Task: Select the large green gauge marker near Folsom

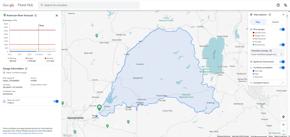Action: coord(99,107)
